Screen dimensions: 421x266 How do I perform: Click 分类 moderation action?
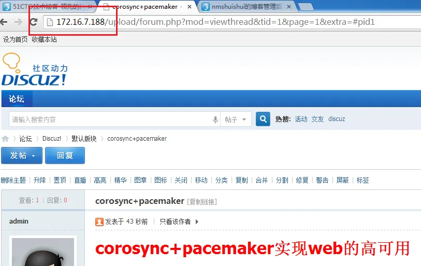pyautogui.click(x=221, y=180)
